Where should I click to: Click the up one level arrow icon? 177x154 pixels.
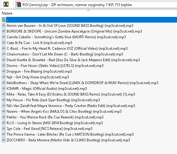coord(6,5)
